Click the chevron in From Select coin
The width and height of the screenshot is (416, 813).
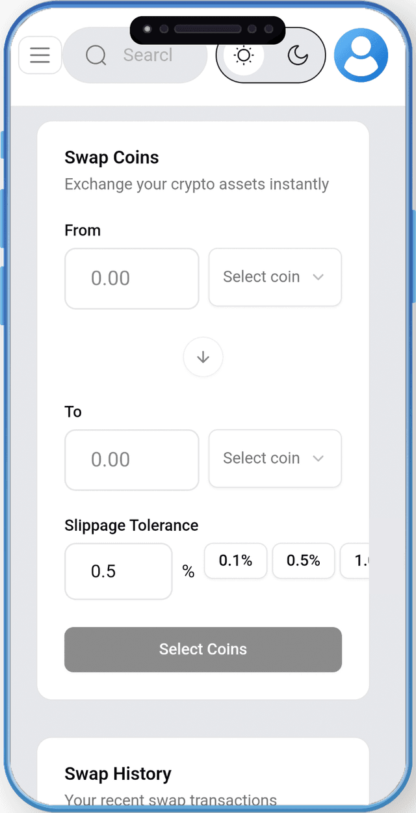tap(318, 277)
